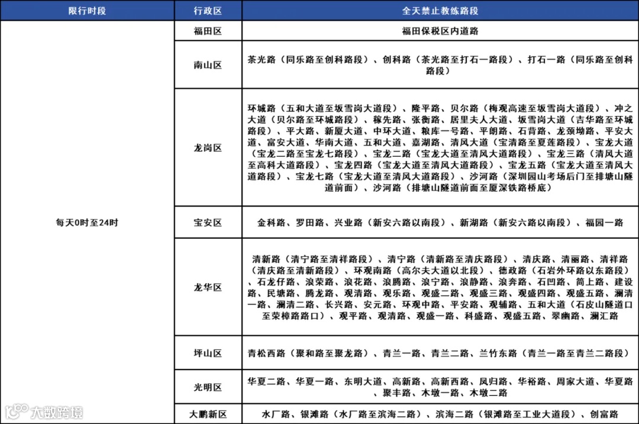Select the 大鹏新区 district cell
Screen dimensions: 639x424
click(208, 415)
